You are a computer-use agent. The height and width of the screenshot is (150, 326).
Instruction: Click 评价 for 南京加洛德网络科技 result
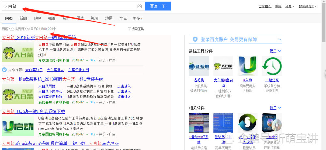coord(102,61)
